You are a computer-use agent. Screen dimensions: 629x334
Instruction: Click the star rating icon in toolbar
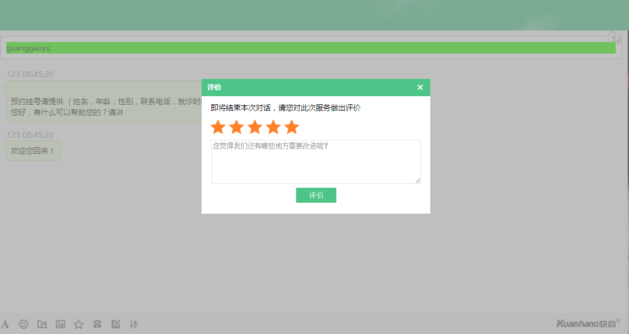79,324
